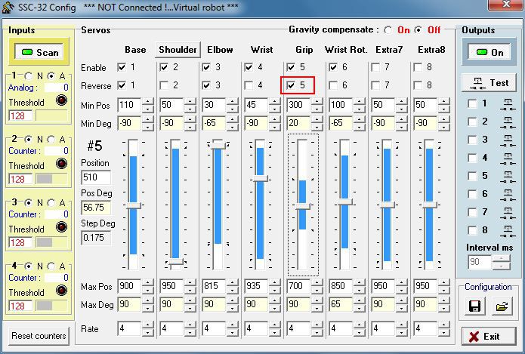Open configuration file with folder icon
The width and height of the screenshot is (525, 354).
click(x=502, y=306)
